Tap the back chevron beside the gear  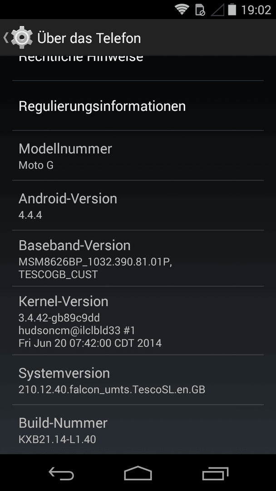pos(5,38)
